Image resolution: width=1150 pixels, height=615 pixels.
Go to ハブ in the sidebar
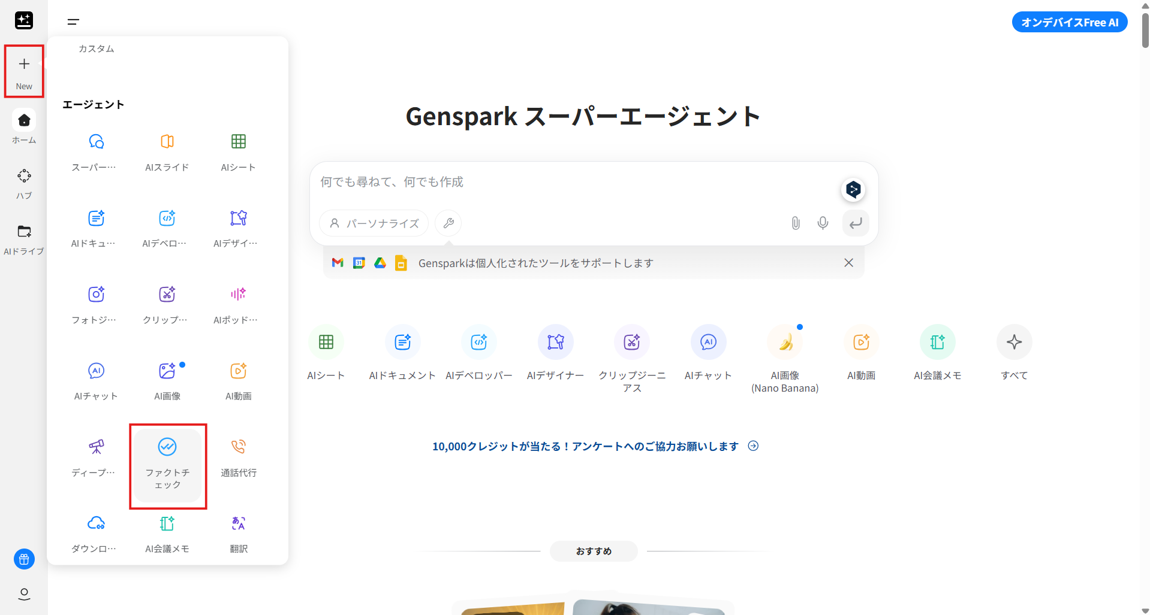click(x=23, y=183)
